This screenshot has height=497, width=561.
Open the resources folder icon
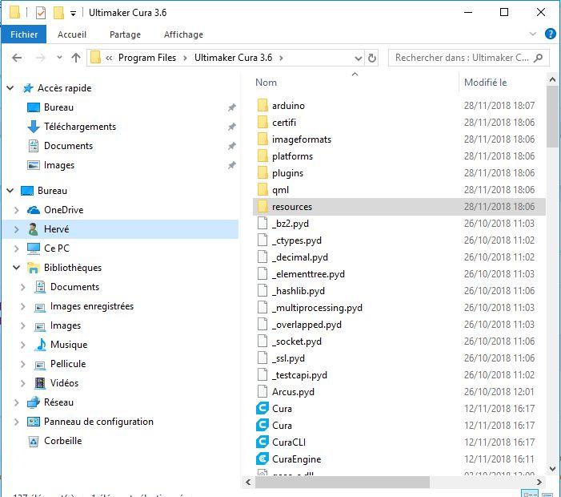[x=262, y=206]
